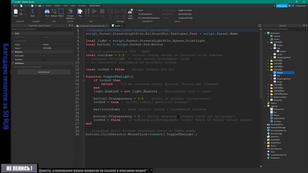Screen dimensions: 308x173
Task: Collapse the Workspace tree node
Action: (265, 33)
